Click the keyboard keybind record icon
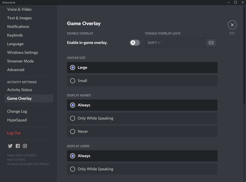The image size is (246, 182). (211, 43)
